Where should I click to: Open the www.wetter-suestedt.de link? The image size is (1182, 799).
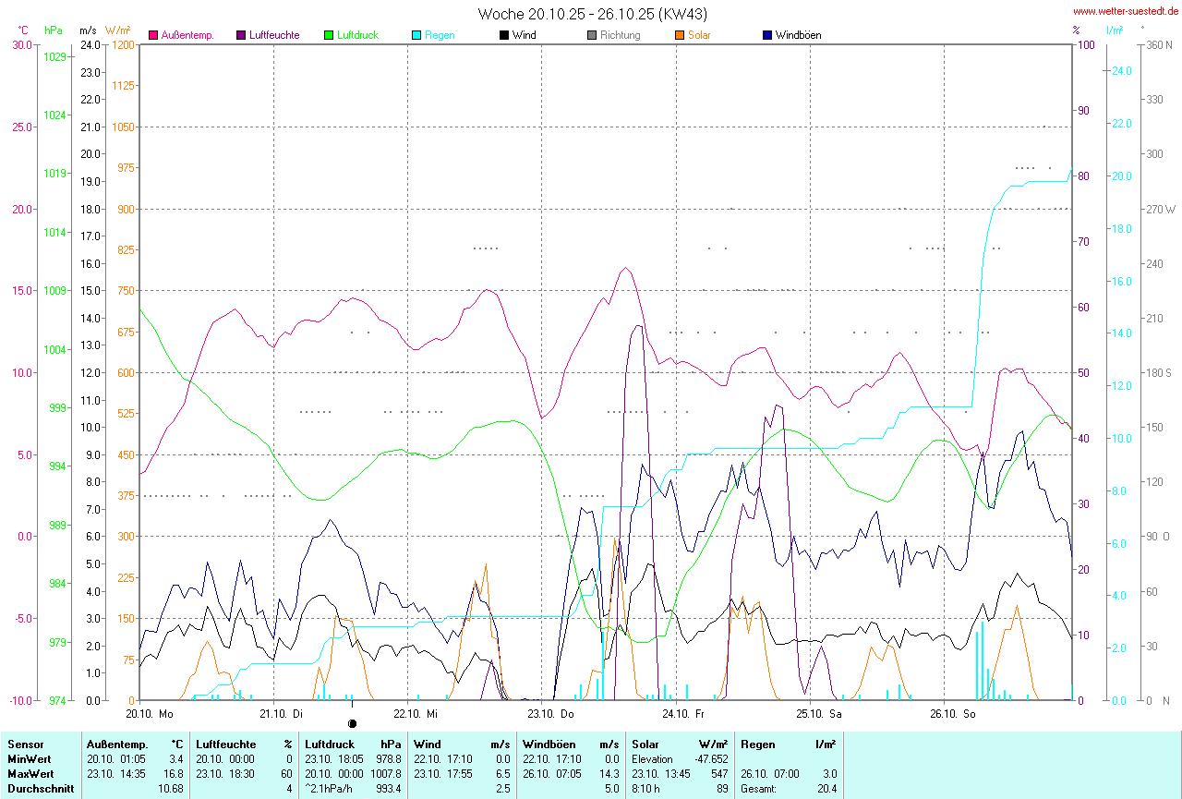1125,13
